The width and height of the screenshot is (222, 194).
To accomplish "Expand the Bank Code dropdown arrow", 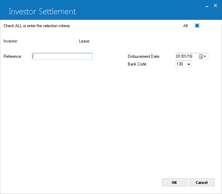I will click(x=189, y=64).
